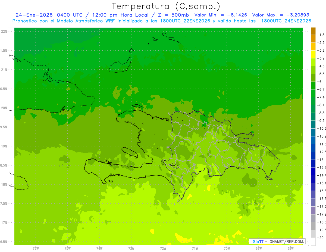Click the -8.1 colorbar value
The height and width of the screenshot is (252, 326).
click(321, 105)
